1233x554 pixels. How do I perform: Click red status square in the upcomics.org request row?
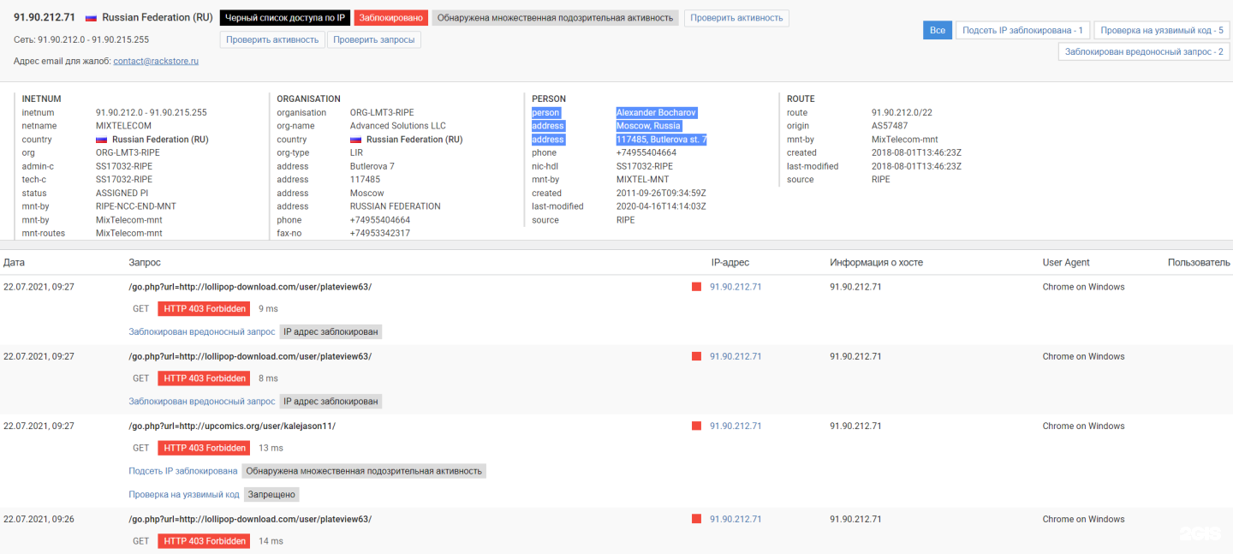pos(696,426)
